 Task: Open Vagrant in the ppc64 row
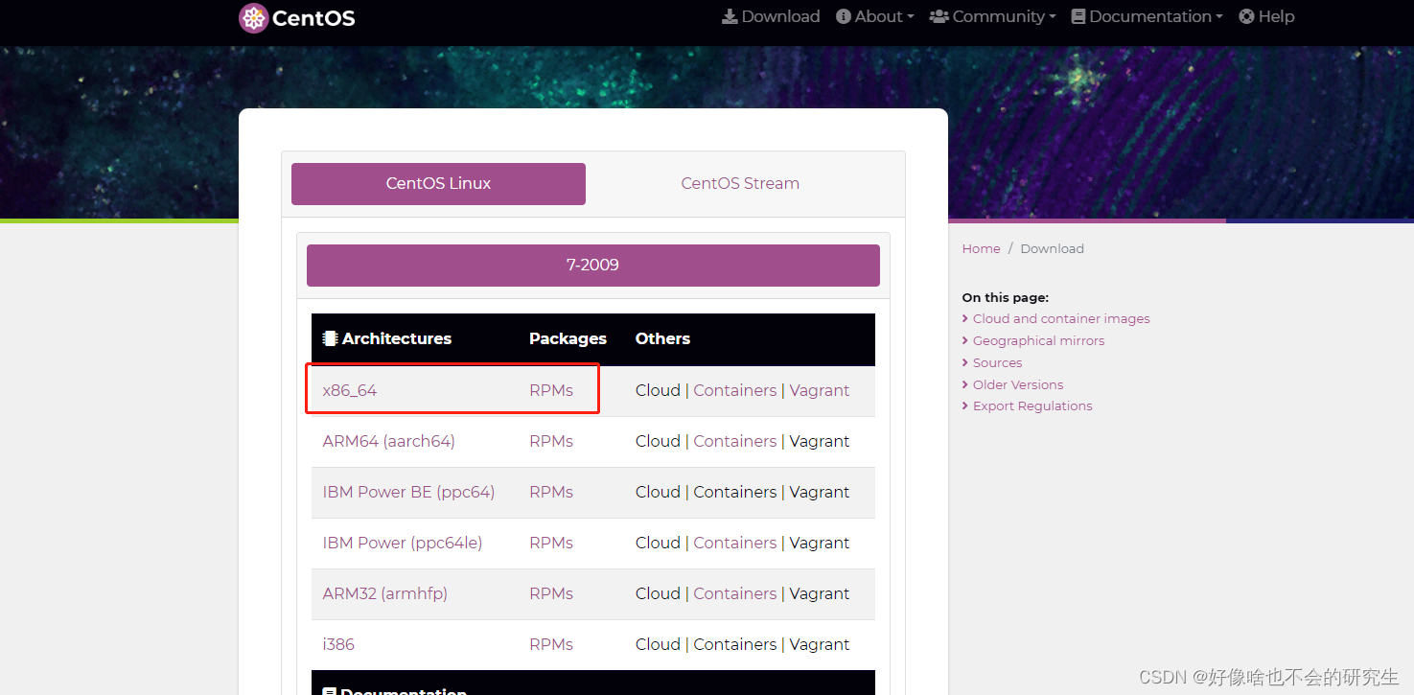click(x=820, y=492)
